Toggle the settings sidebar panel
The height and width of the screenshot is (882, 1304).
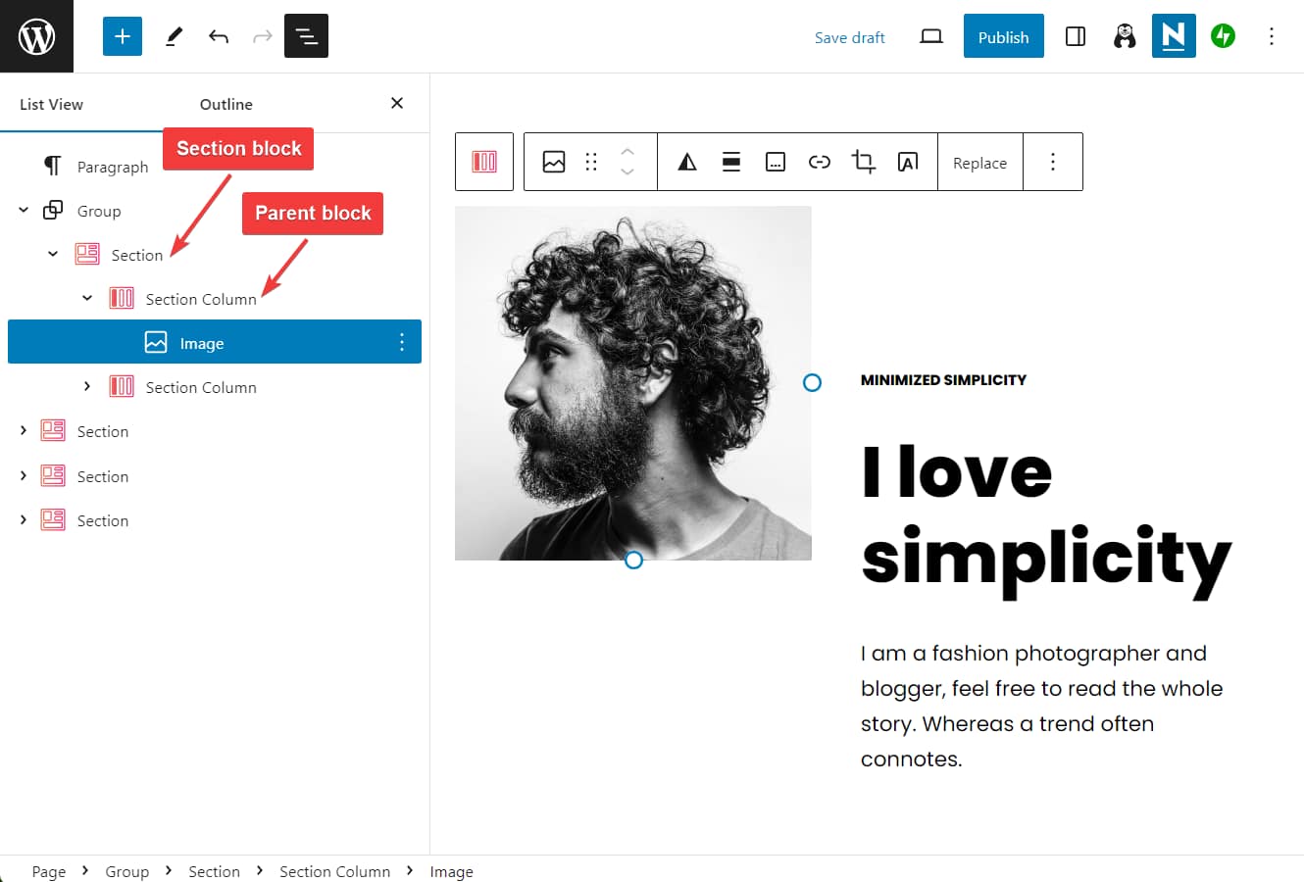[1075, 36]
